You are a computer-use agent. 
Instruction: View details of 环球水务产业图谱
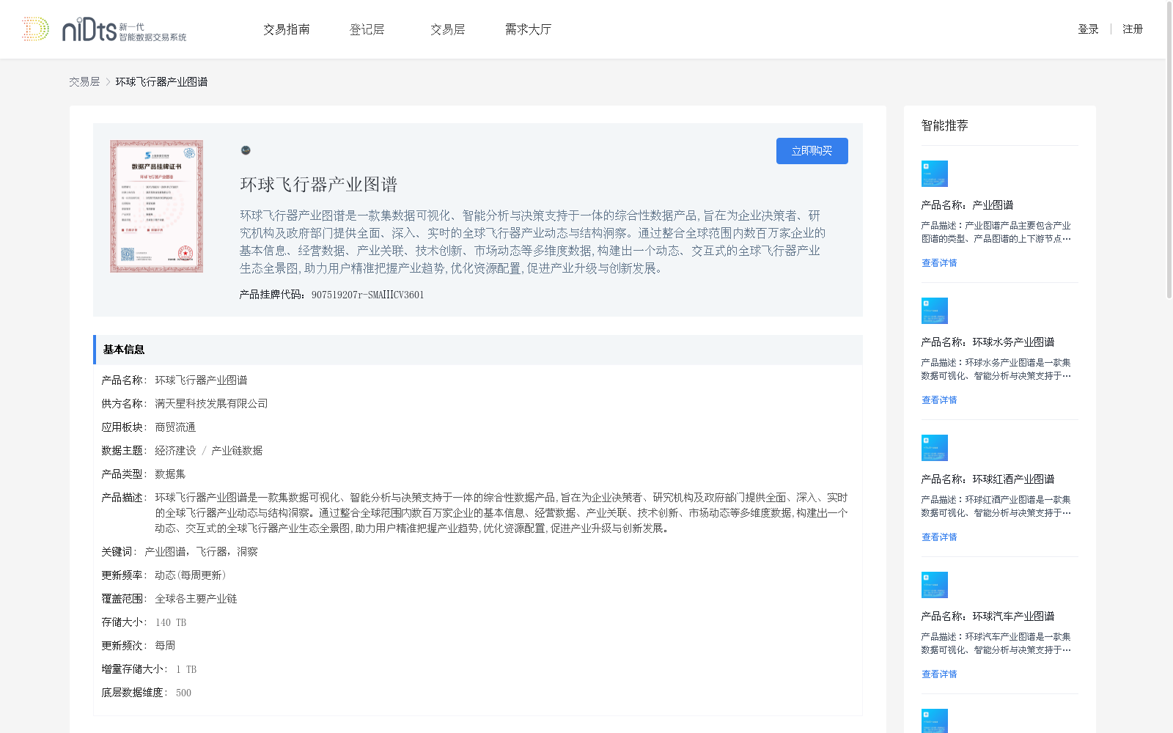pos(939,400)
